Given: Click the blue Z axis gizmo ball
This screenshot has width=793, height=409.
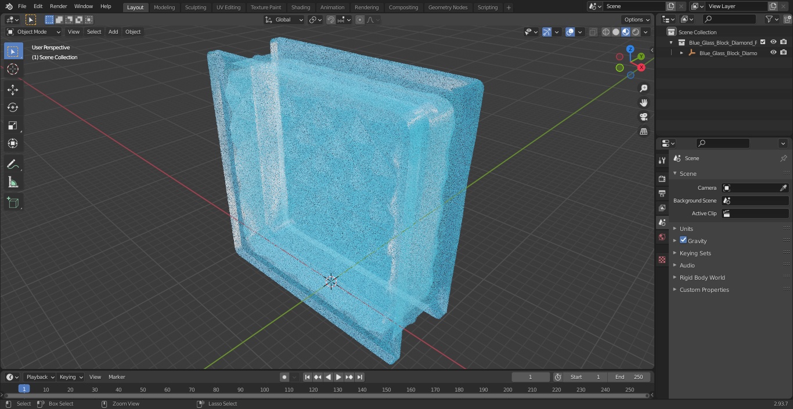Looking at the screenshot, I should (630, 49).
